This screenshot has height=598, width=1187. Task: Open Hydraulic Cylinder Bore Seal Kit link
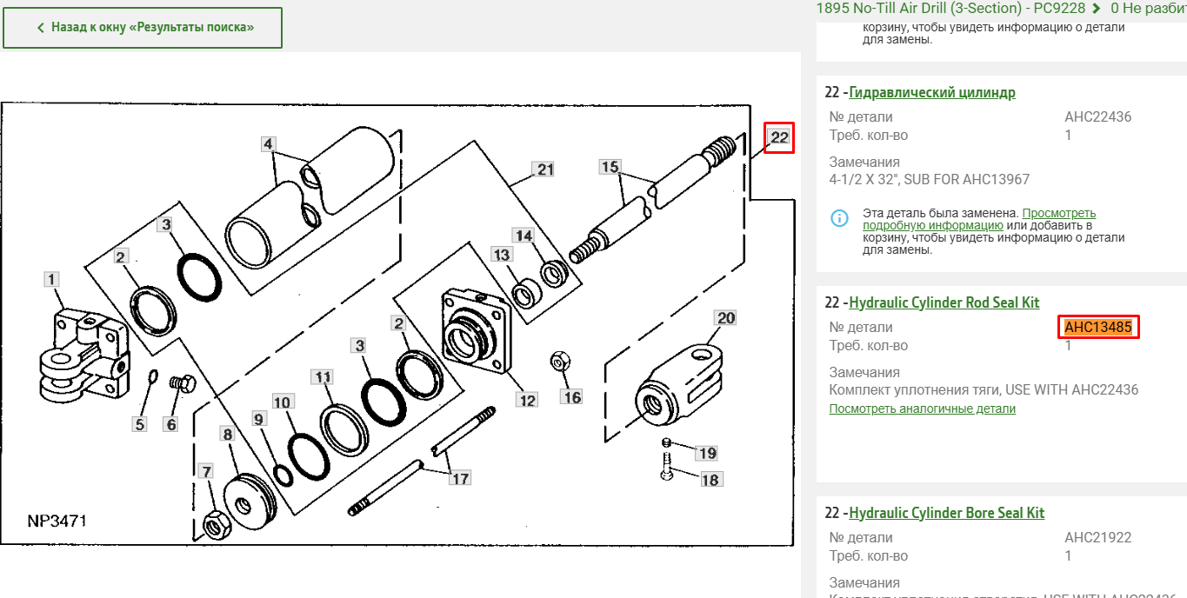tap(947, 513)
